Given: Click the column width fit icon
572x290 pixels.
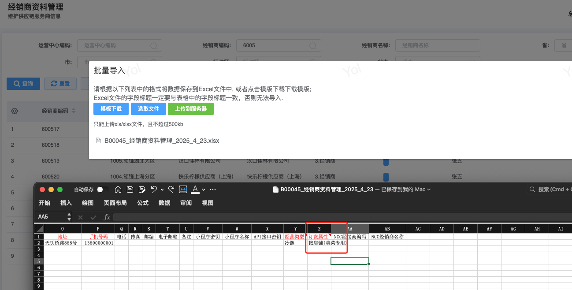Looking at the screenshot, I should click(183, 190).
